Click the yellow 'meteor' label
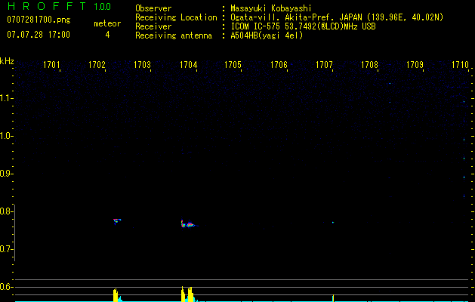The image size is (475, 302). (x=107, y=23)
